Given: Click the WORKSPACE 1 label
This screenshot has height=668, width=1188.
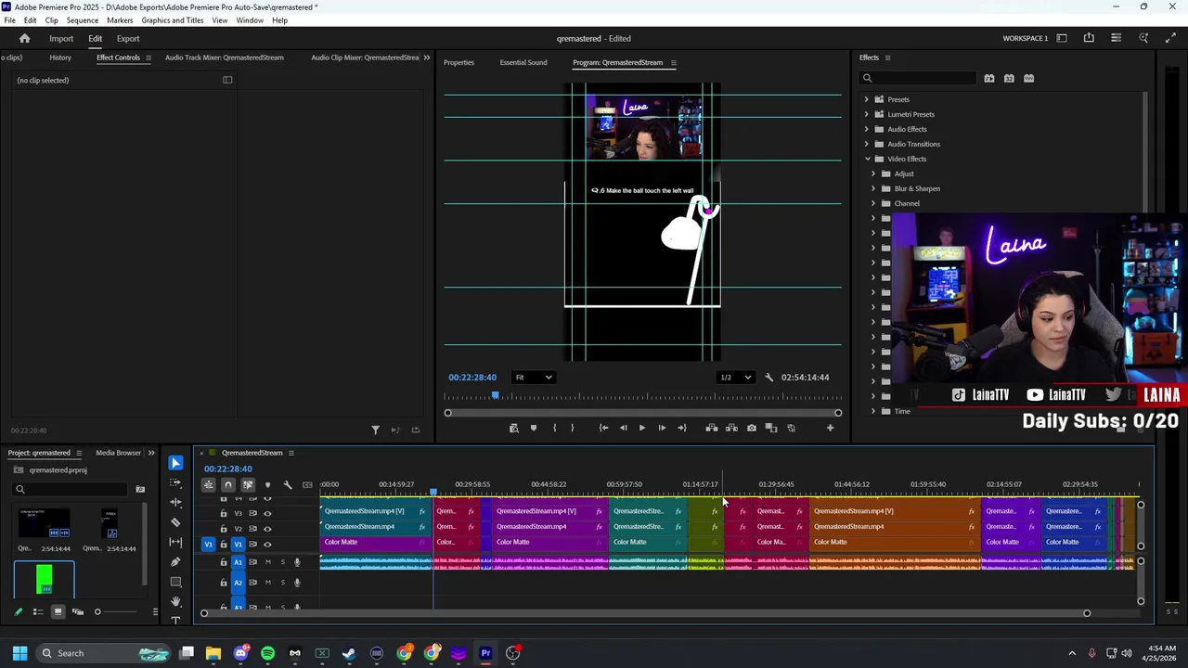Looking at the screenshot, I should pyautogui.click(x=1026, y=39).
